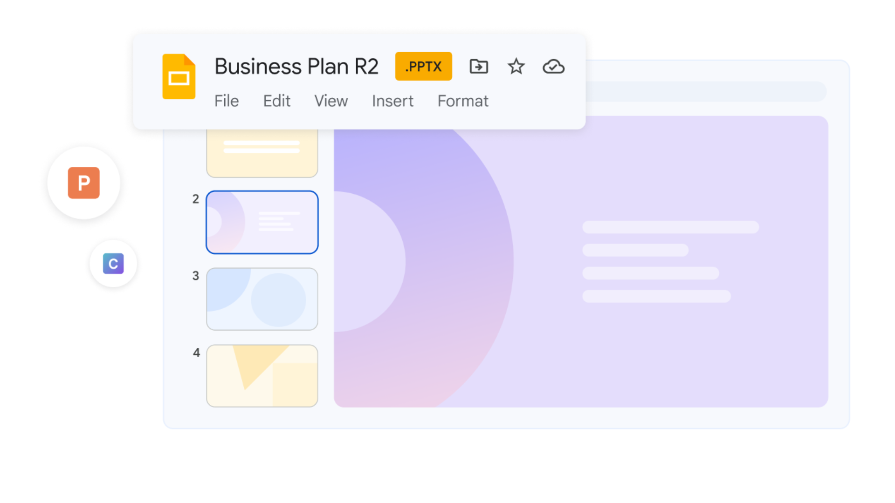Click the Google Slides app icon
The height and width of the screenshot is (503, 895).
[179, 76]
